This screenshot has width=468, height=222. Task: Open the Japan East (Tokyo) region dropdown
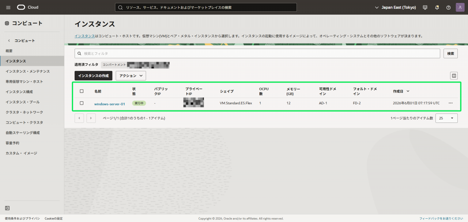point(396,7)
